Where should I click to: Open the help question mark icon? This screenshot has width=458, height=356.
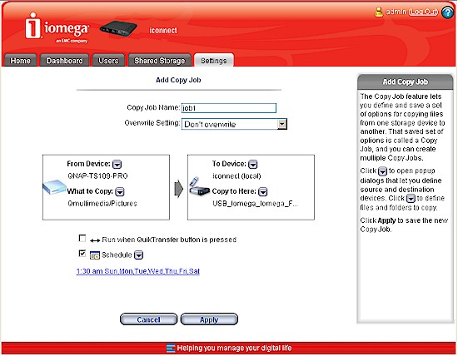point(447,12)
